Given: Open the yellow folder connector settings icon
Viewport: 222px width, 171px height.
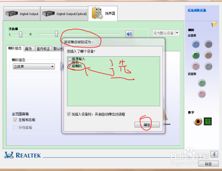Looking at the screenshot, I should tap(214, 24).
